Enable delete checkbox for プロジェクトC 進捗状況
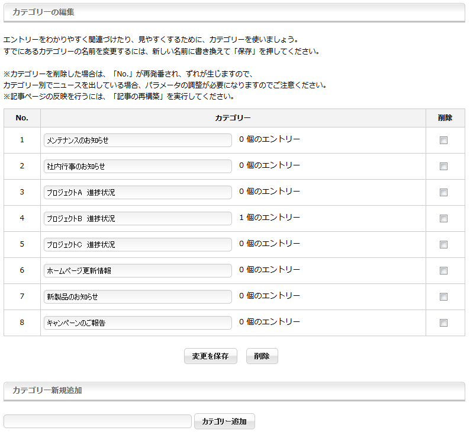Screen dimensions: 470x437 [443, 245]
